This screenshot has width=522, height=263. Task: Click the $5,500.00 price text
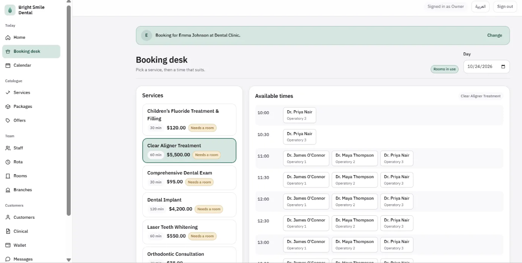pyautogui.click(x=178, y=155)
